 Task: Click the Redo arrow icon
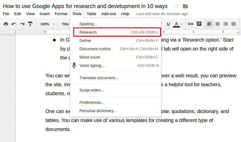(x=22, y=24)
